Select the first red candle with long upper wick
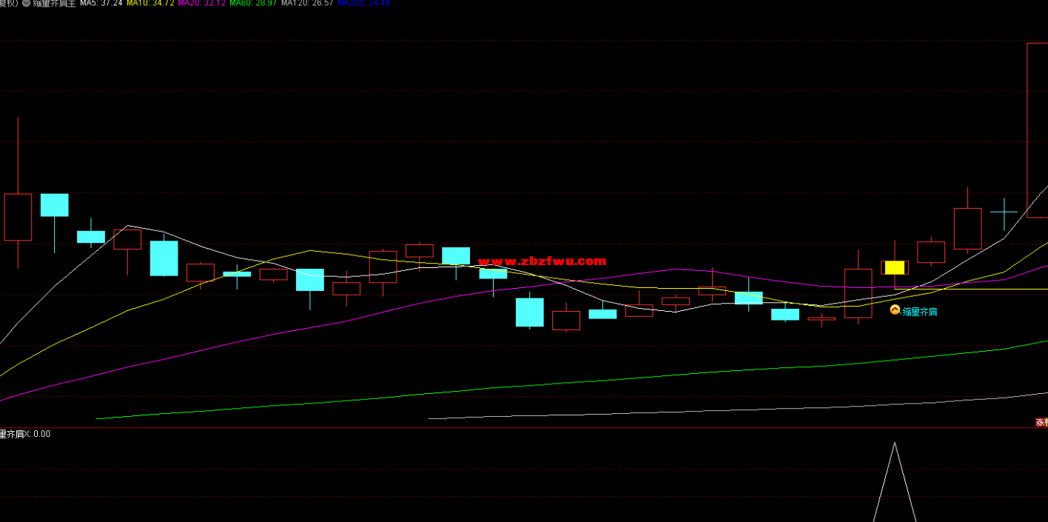 18,217
